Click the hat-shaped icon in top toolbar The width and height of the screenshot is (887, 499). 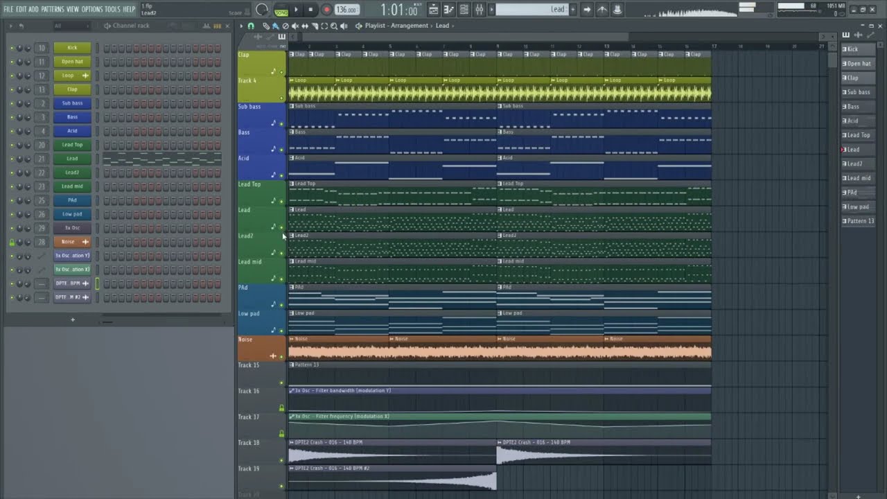point(617,10)
